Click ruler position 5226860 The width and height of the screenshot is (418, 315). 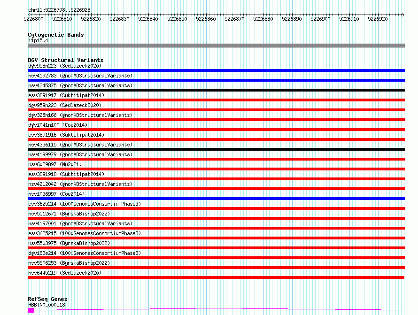pyautogui.click(x=206, y=19)
